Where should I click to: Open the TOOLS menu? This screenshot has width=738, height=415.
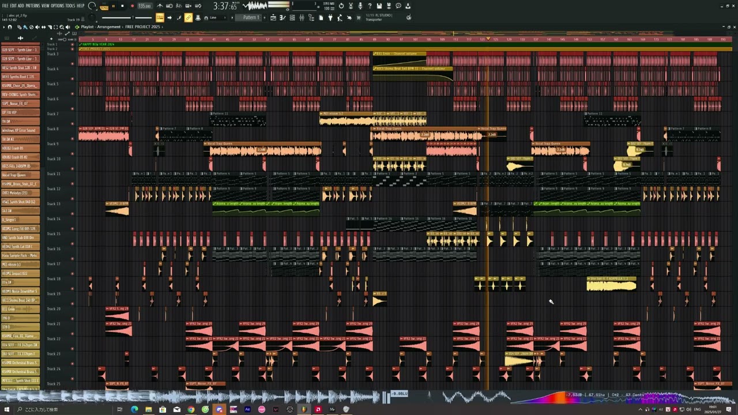tap(70, 6)
